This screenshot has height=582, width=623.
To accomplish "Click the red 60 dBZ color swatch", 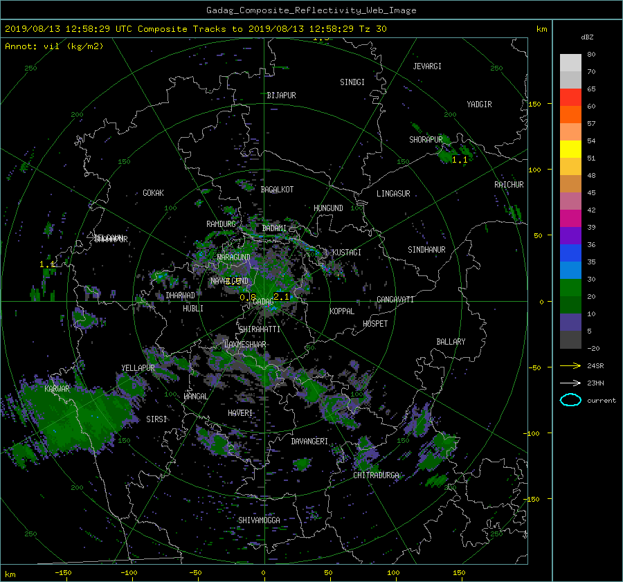I will (x=570, y=98).
